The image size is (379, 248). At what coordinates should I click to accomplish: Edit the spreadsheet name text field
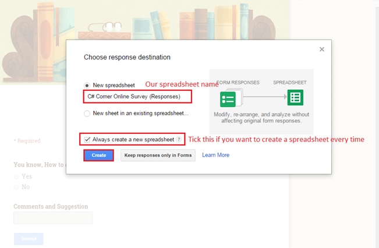pyautogui.click(x=137, y=97)
